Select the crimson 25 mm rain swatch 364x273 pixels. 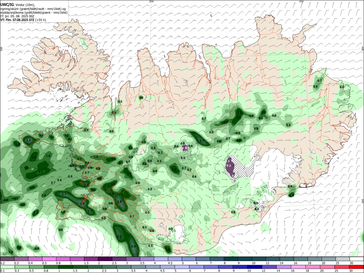click(342, 267)
